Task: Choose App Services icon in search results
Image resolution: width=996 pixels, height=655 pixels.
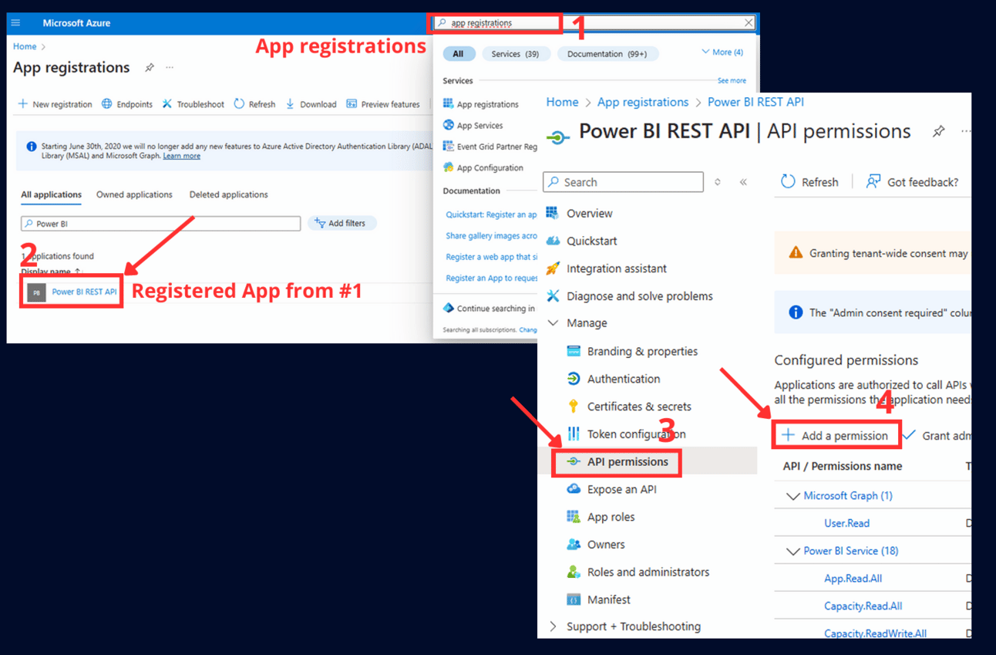Action: pyautogui.click(x=448, y=125)
